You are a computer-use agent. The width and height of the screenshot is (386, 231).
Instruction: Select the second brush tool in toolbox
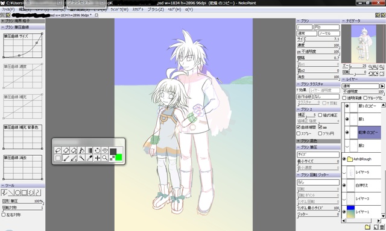point(74,158)
